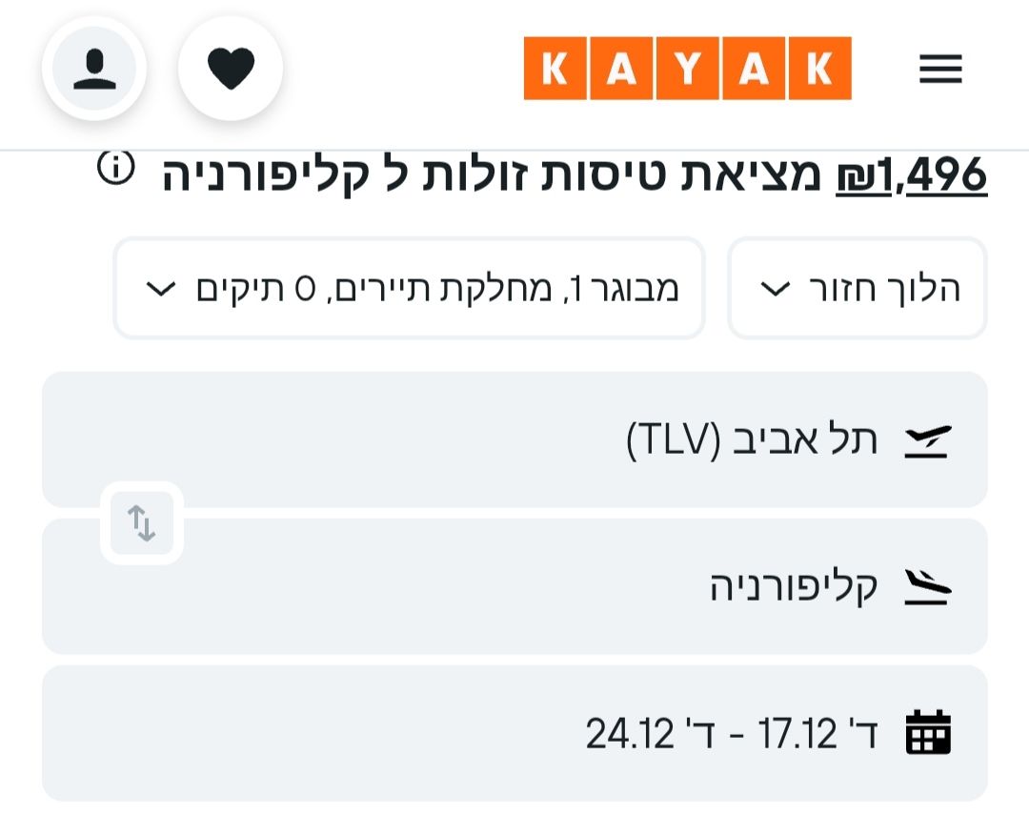Click the takeoff airplane icon
The height and width of the screenshot is (836, 1029).
pos(927,441)
